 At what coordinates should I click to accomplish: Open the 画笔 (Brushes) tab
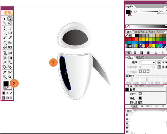point(137,32)
